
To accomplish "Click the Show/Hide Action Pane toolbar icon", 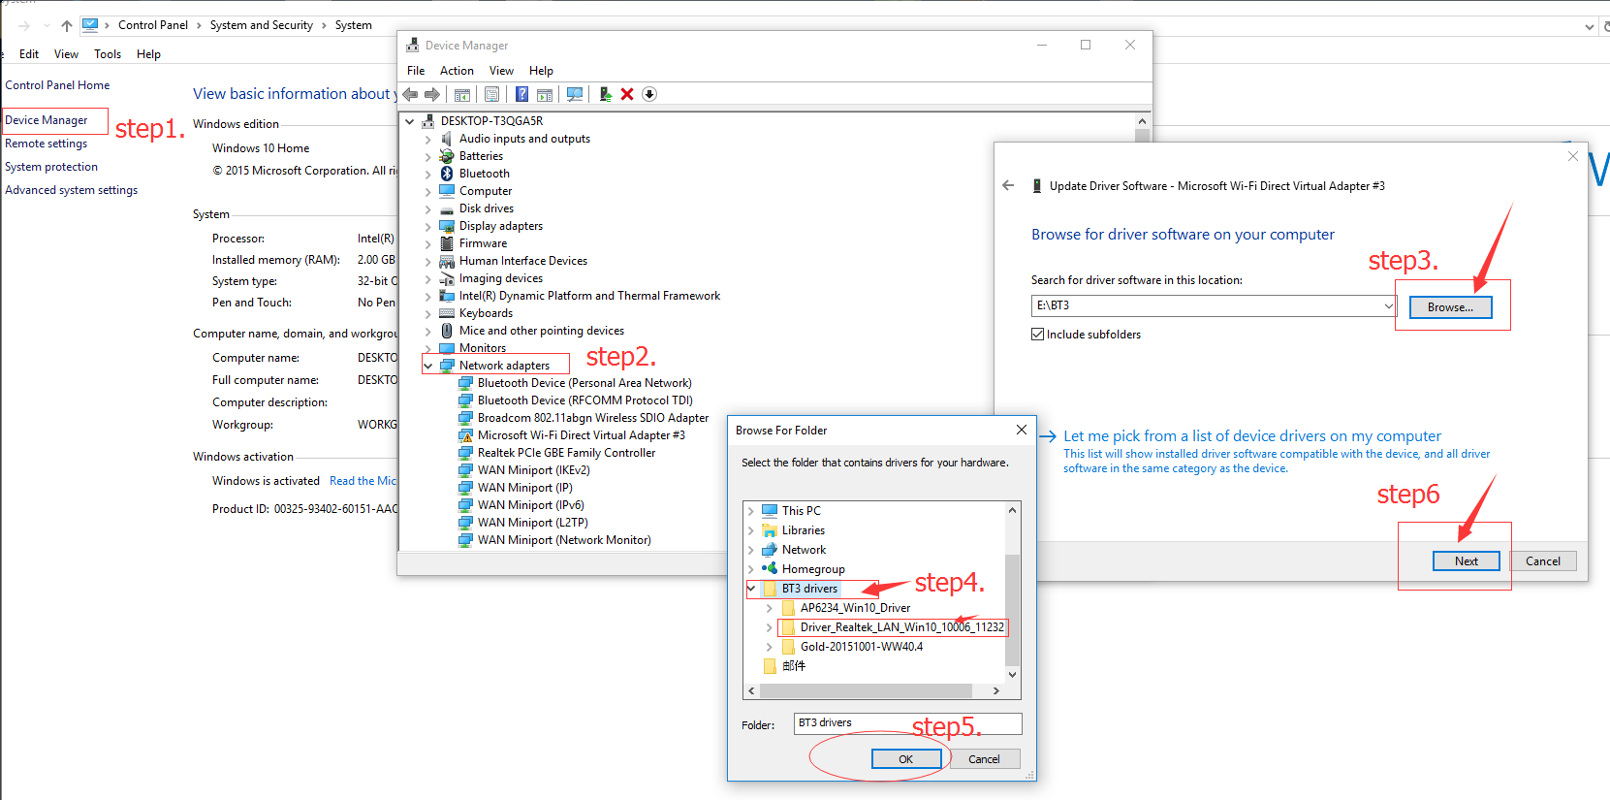I will pyautogui.click(x=545, y=94).
